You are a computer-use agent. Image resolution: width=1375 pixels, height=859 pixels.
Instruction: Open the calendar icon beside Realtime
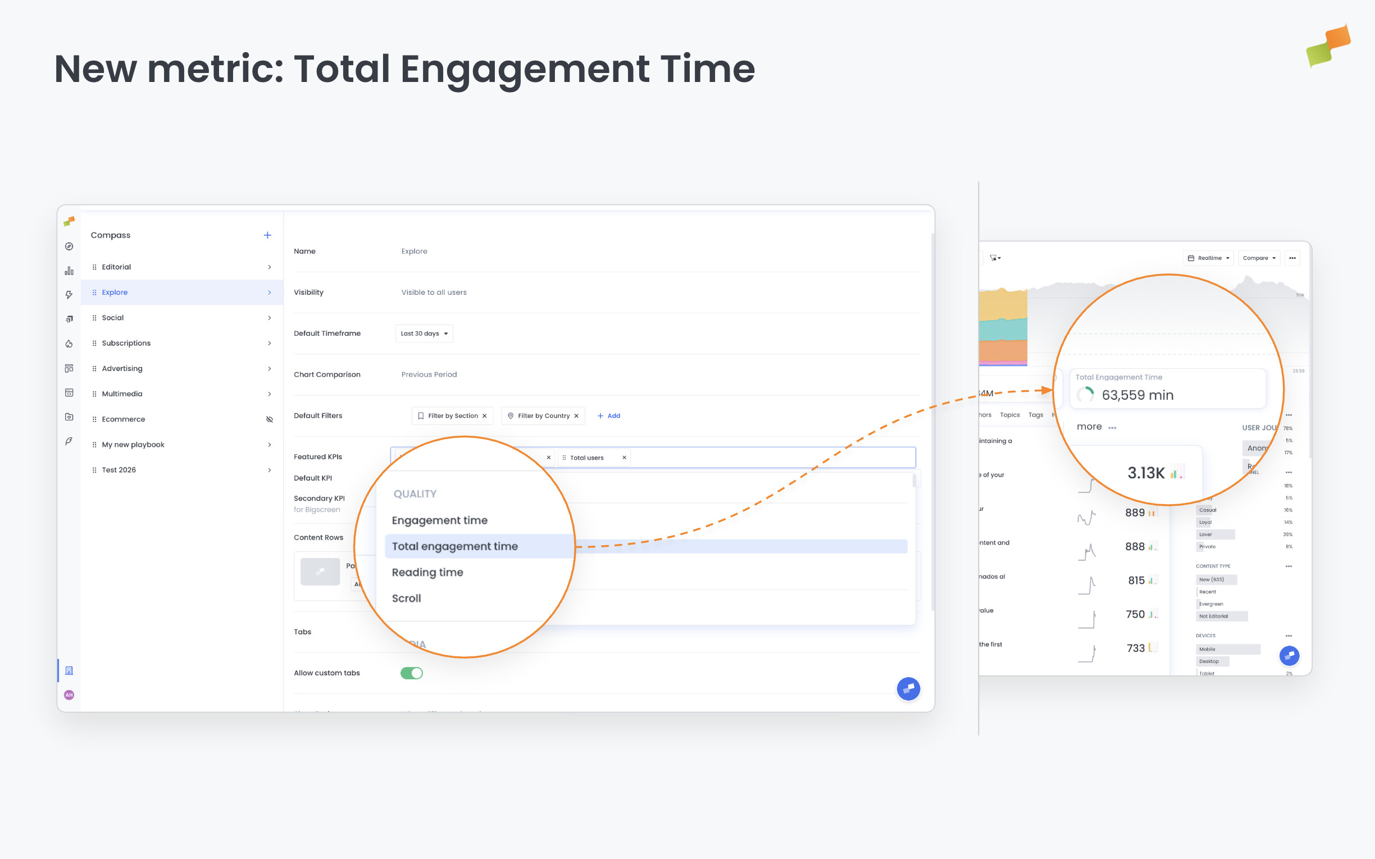tap(1191, 258)
